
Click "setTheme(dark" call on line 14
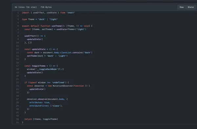(x=35, y=56)
